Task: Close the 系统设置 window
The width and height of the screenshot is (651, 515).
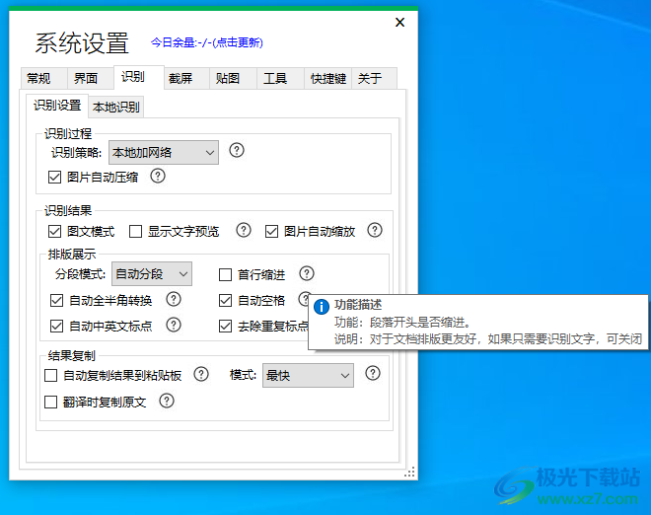Action: click(x=399, y=22)
